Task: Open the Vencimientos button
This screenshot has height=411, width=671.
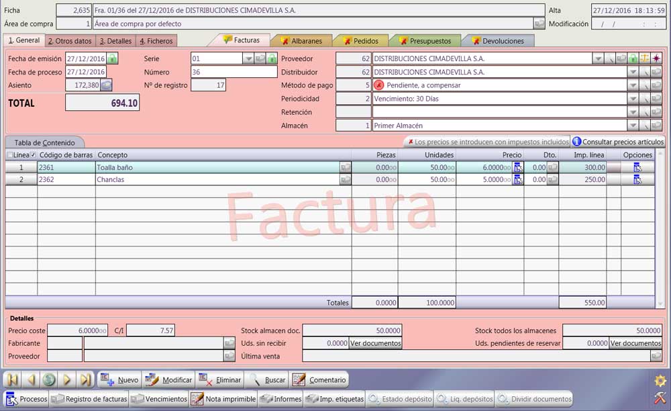Action: [x=159, y=399]
